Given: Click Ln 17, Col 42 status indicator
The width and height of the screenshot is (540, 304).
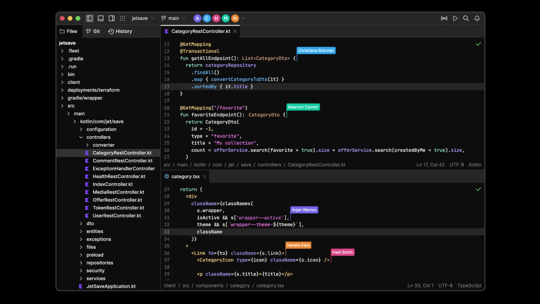Looking at the screenshot, I should tap(430, 165).
